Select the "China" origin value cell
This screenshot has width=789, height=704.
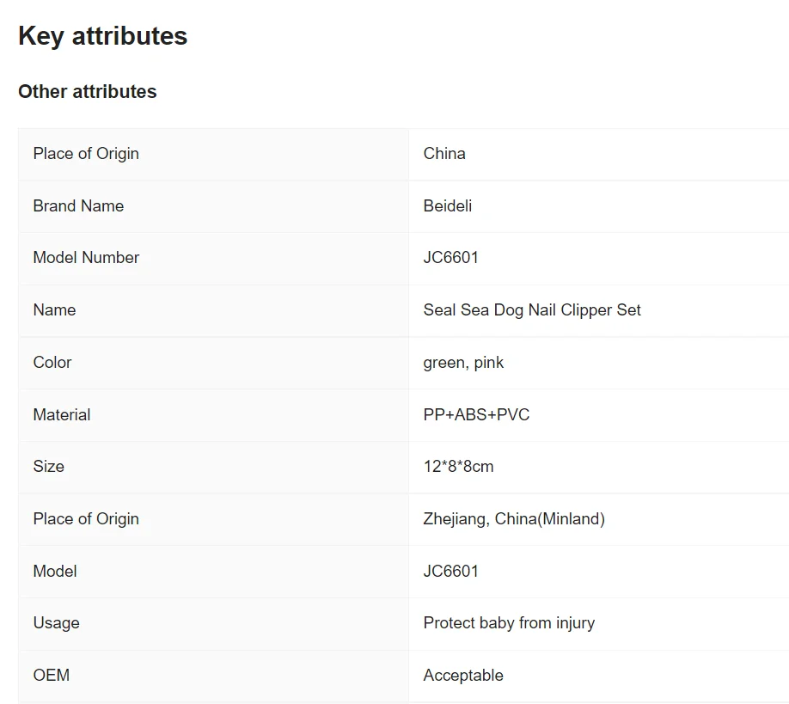pyautogui.click(x=444, y=154)
